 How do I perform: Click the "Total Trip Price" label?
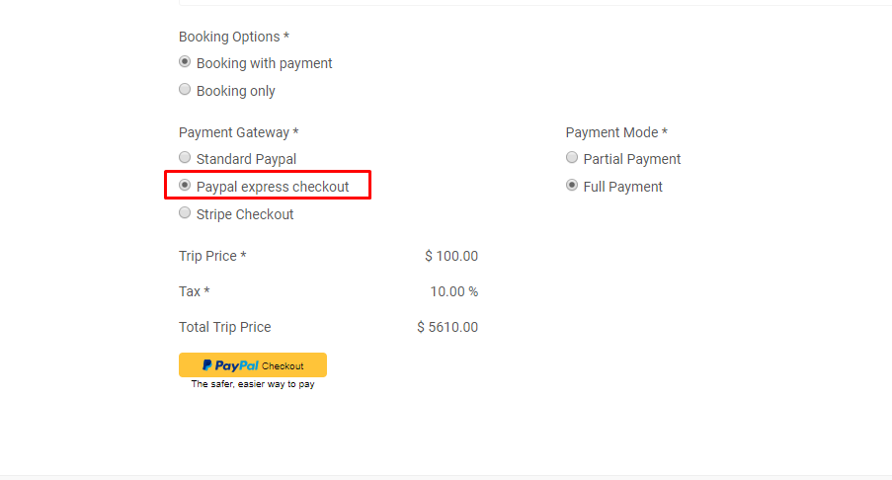(224, 327)
